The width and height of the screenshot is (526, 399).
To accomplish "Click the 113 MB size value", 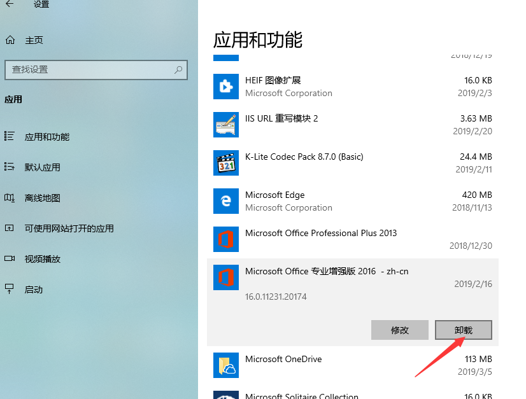I will coord(478,360).
